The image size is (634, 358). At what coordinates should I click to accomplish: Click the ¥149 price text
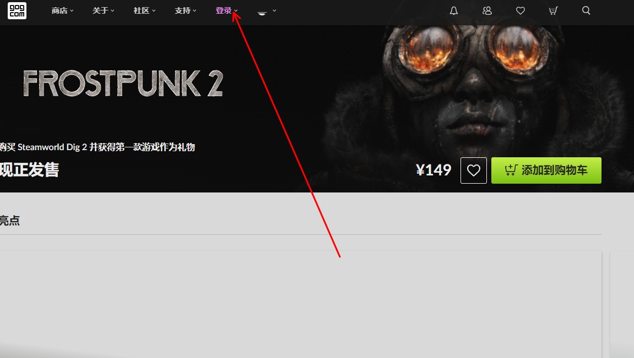point(433,170)
